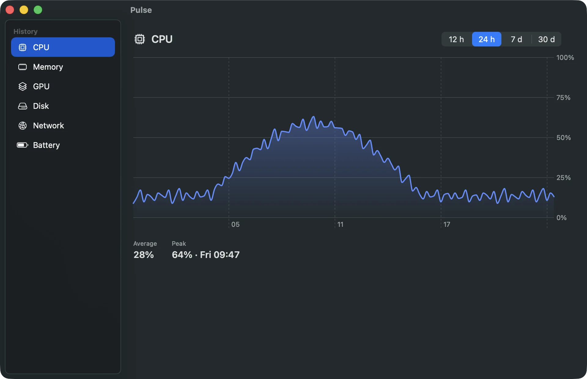This screenshot has height=379, width=587.
Task: Switch chart range to 7 d
Action: click(x=516, y=39)
